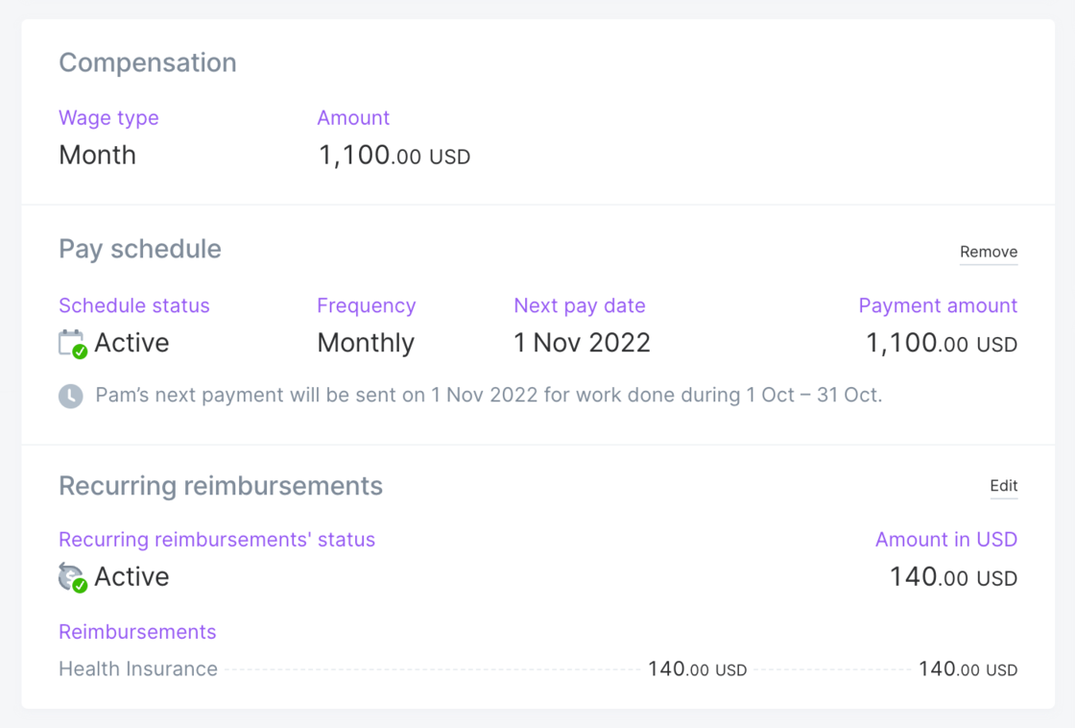Click the wage type value Month

pyautogui.click(x=97, y=155)
